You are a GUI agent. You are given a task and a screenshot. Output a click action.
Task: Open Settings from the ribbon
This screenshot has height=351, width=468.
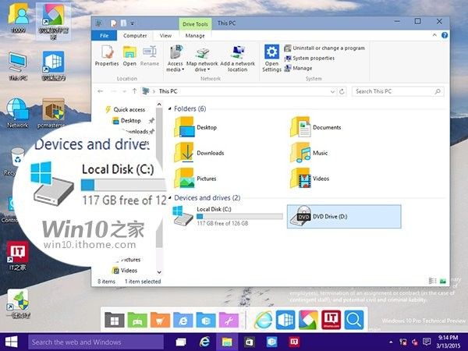pos(271,57)
